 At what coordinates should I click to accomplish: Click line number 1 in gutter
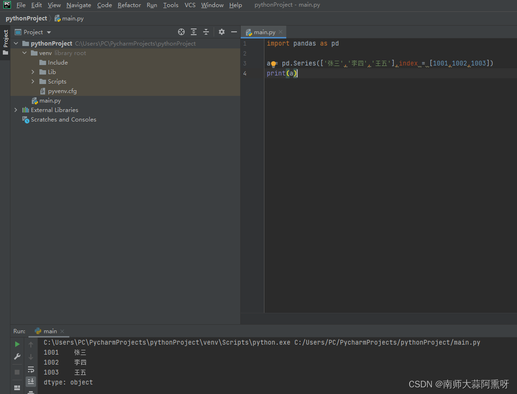pos(244,44)
